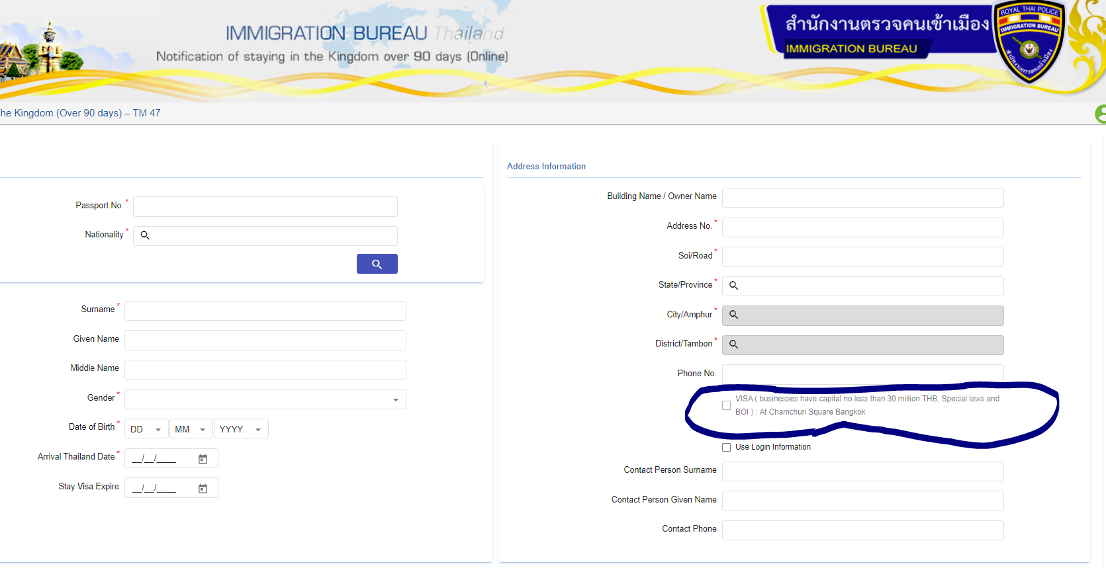Click the Over 90 days TM 47 heading

click(80, 113)
